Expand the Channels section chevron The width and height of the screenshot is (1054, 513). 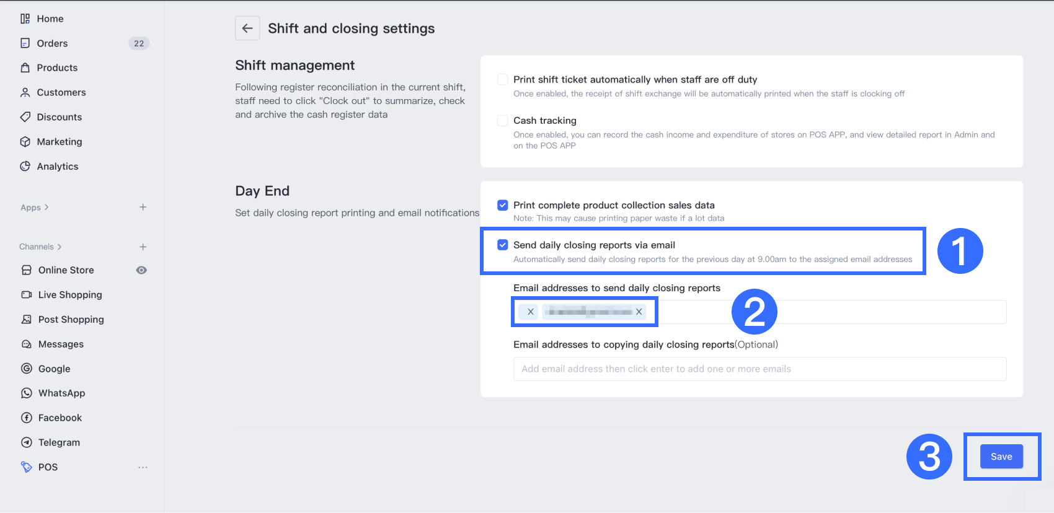[x=60, y=247]
